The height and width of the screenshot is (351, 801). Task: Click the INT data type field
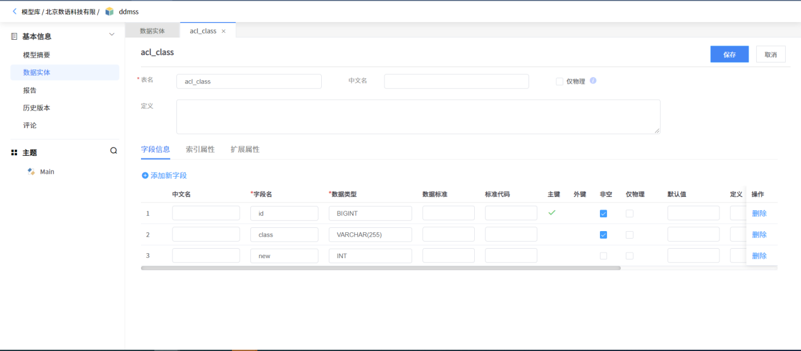pos(370,256)
